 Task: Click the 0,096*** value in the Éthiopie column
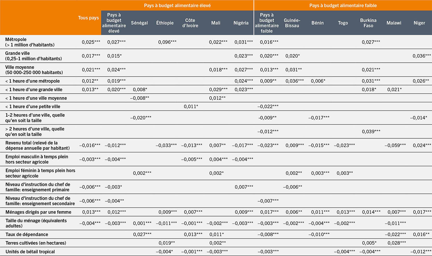coord(167,42)
